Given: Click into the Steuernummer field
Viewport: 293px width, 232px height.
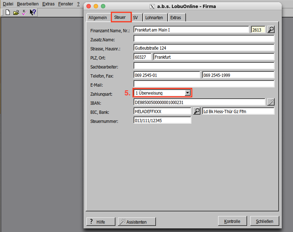Looking at the screenshot, I should [x=162, y=120].
